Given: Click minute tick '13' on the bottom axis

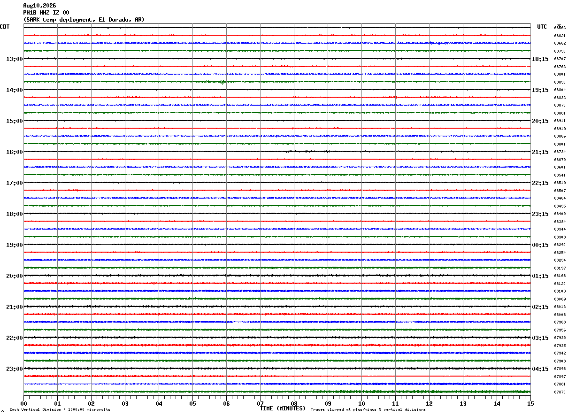Looking at the screenshot, I should click(x=463, y=403).
